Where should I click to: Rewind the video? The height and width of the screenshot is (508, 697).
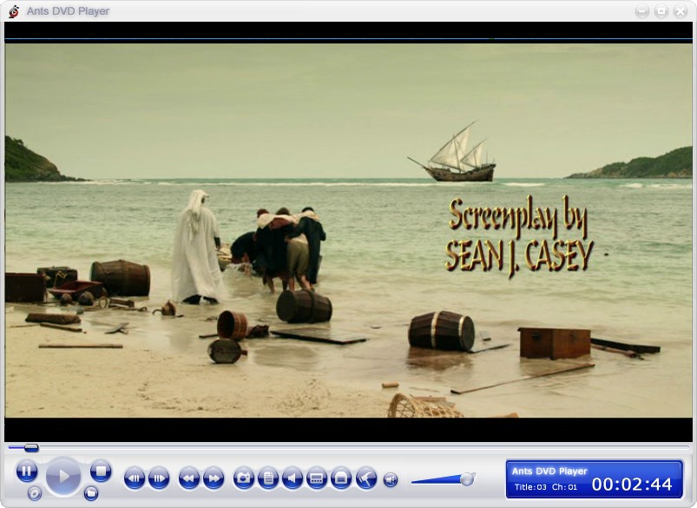189,478
